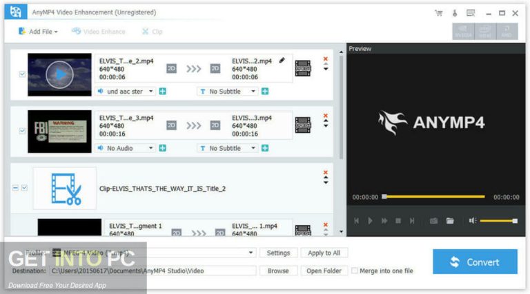Open the Profile format dropdown

pos(154,253)
